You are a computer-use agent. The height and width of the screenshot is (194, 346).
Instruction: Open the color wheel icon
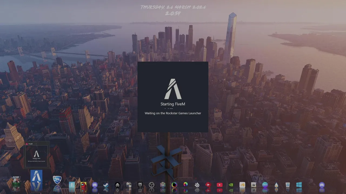coord(185,185)
